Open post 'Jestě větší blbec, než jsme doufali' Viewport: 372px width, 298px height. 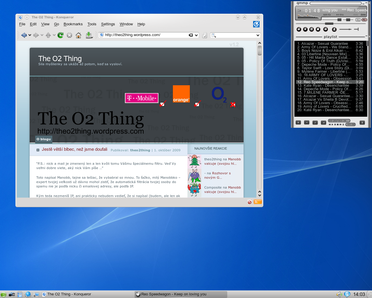coord(74,149)
